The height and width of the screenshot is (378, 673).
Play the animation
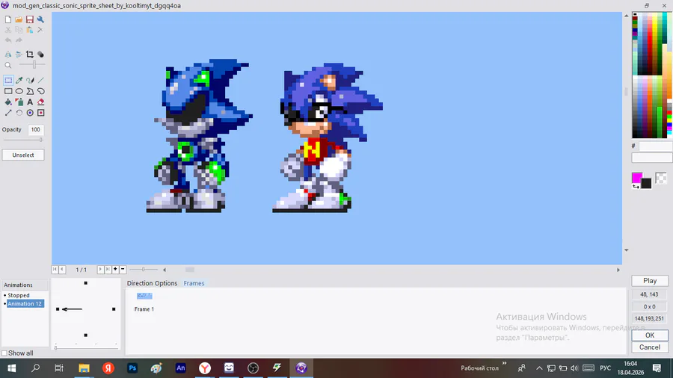[x=650, y=281]
